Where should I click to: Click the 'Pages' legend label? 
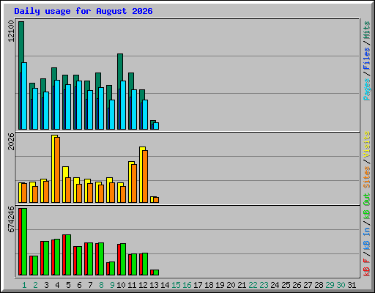pos(366,89)
